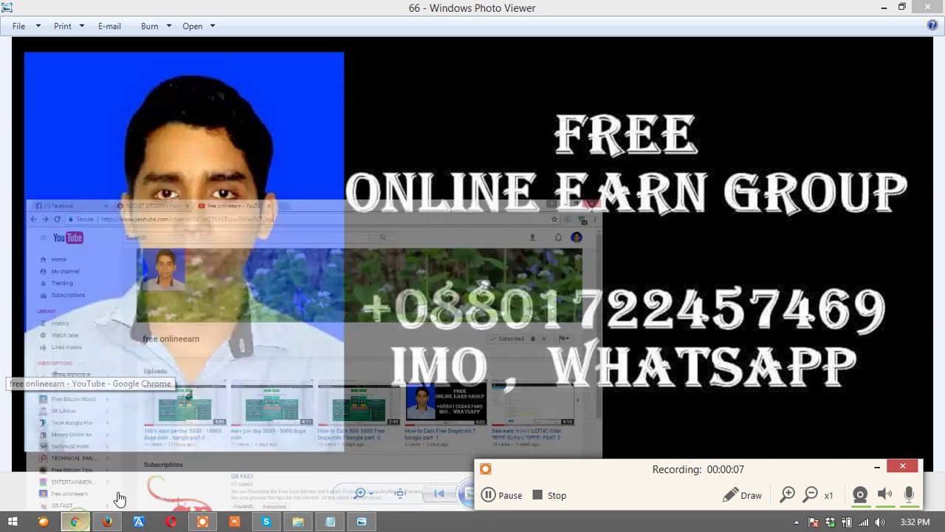Viewport: 945px width, 532px height.
Task: Minimize the recording toolbar
Action: coord(877,467)
